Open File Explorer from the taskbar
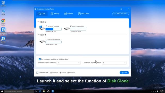This screenshot has width=165, height=93. (44, 91)
